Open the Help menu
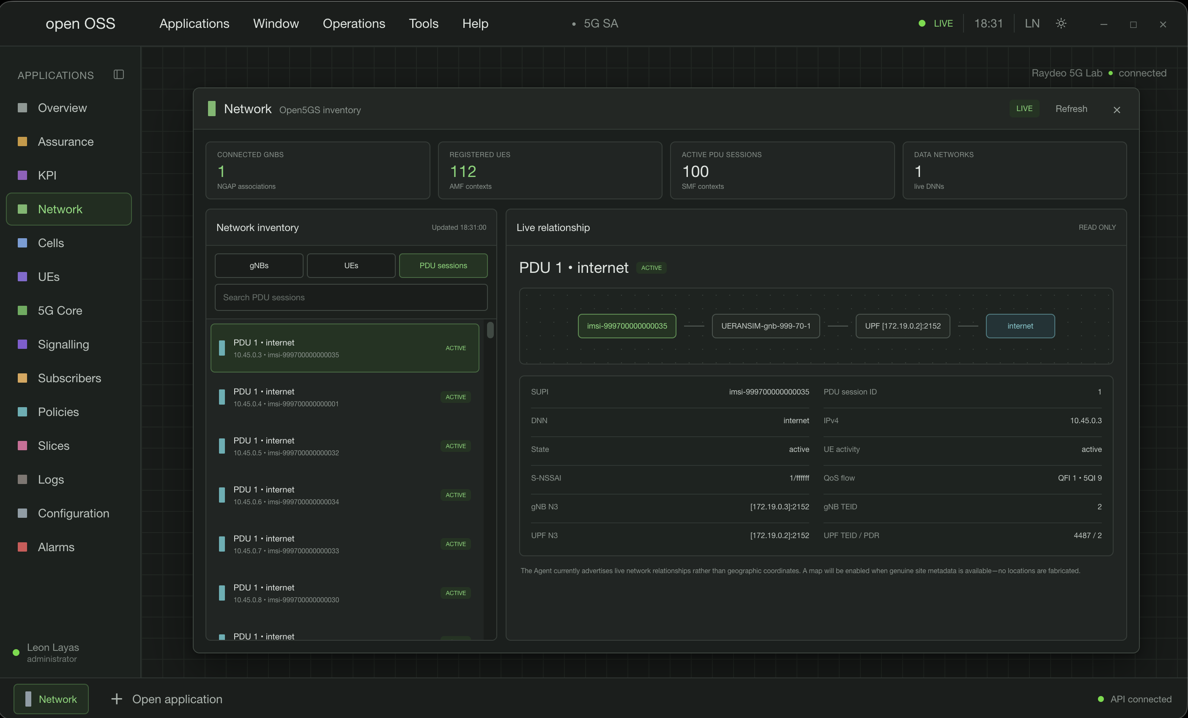This screenshot has width=1188, height=718. (475, 23)
